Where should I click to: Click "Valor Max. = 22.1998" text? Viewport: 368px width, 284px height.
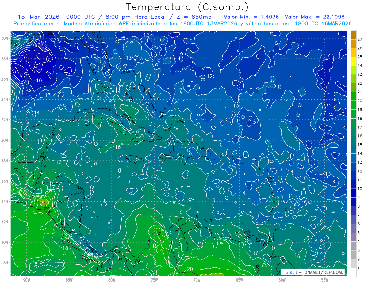click(x=315, y=17)
